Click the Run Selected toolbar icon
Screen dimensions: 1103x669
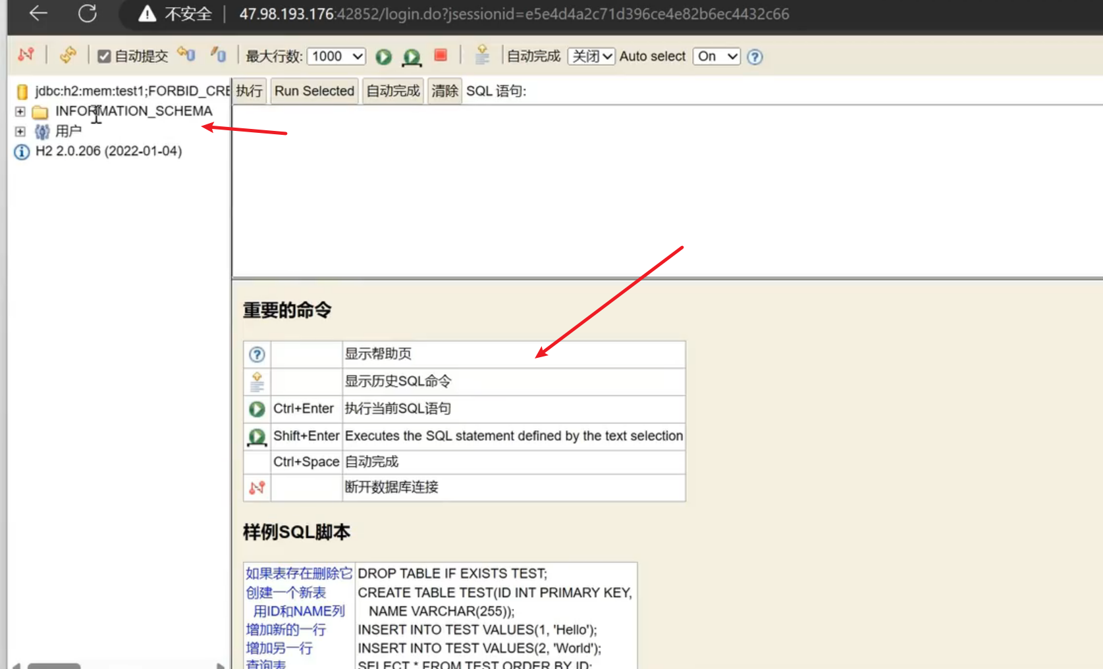[412, 57]
